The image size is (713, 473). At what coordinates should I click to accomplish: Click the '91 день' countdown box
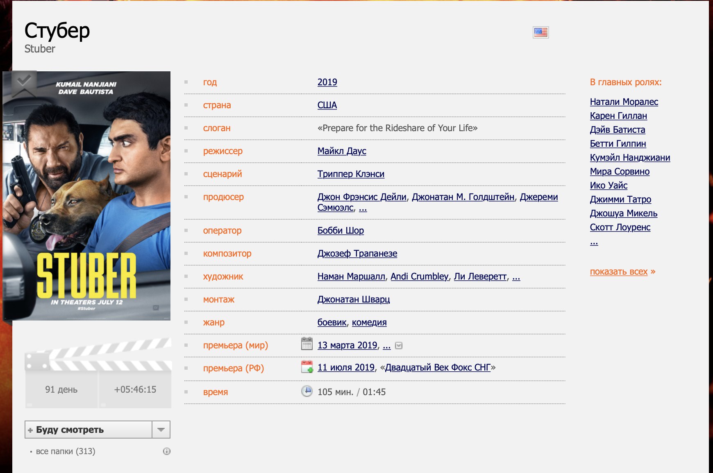click(61, 389)
